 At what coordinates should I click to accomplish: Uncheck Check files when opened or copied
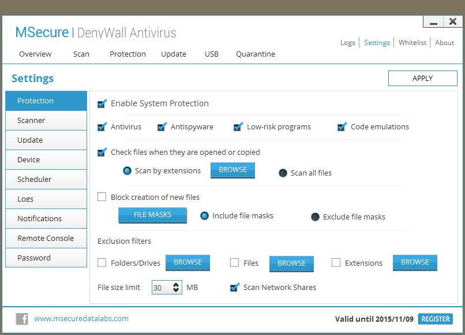click(x=102, y=152)
